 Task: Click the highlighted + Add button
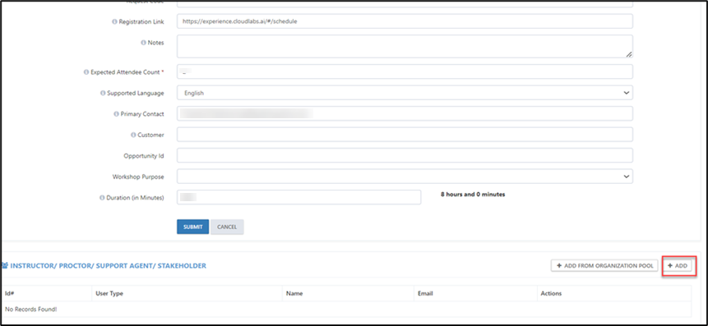click(678, 266)
